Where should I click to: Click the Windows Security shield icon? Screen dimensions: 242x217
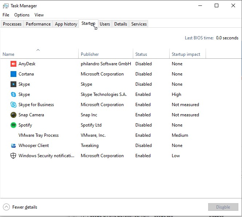pos(13,156)
